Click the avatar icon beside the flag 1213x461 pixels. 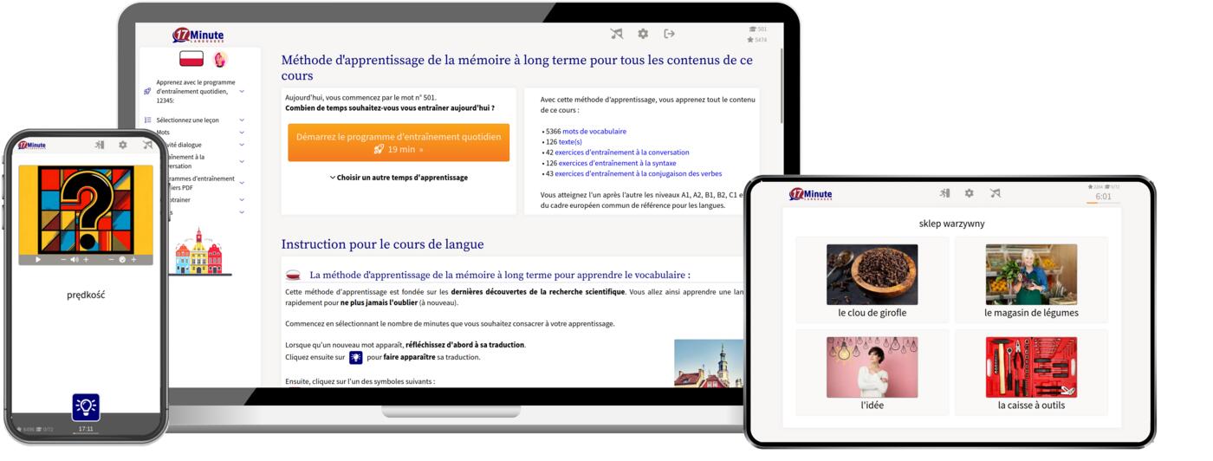(220, 59)
